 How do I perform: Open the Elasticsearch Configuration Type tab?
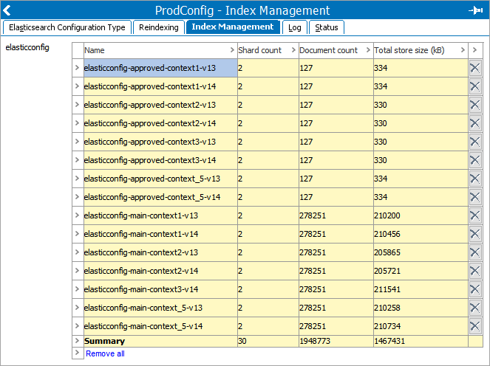click(67, 27)
